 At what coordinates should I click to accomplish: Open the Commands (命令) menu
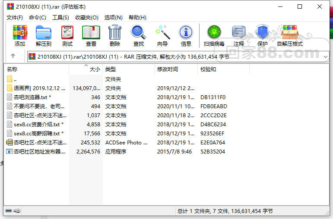click(38, 17)
